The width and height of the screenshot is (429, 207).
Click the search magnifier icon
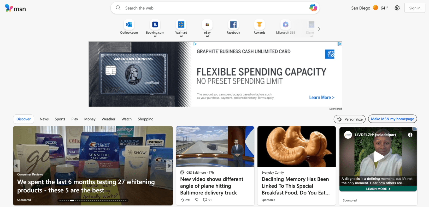pos(118,8)
